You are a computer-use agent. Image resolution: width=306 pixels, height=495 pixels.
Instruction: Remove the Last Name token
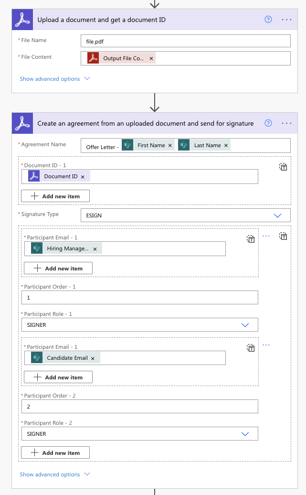coord(226,145)
